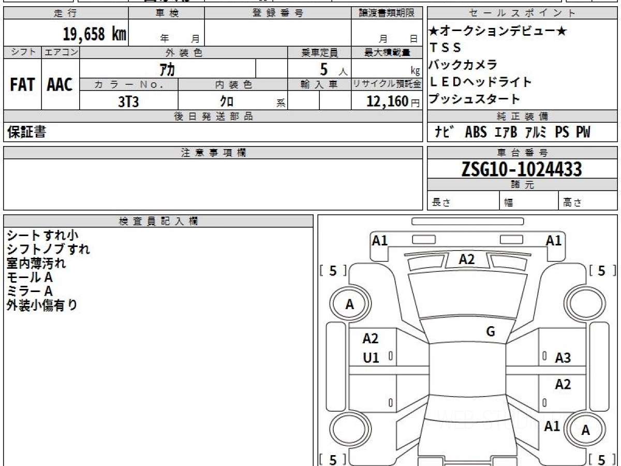Select the シフトノブすれ inspector note
Screen dimensions: 621x466
(48, 249)
